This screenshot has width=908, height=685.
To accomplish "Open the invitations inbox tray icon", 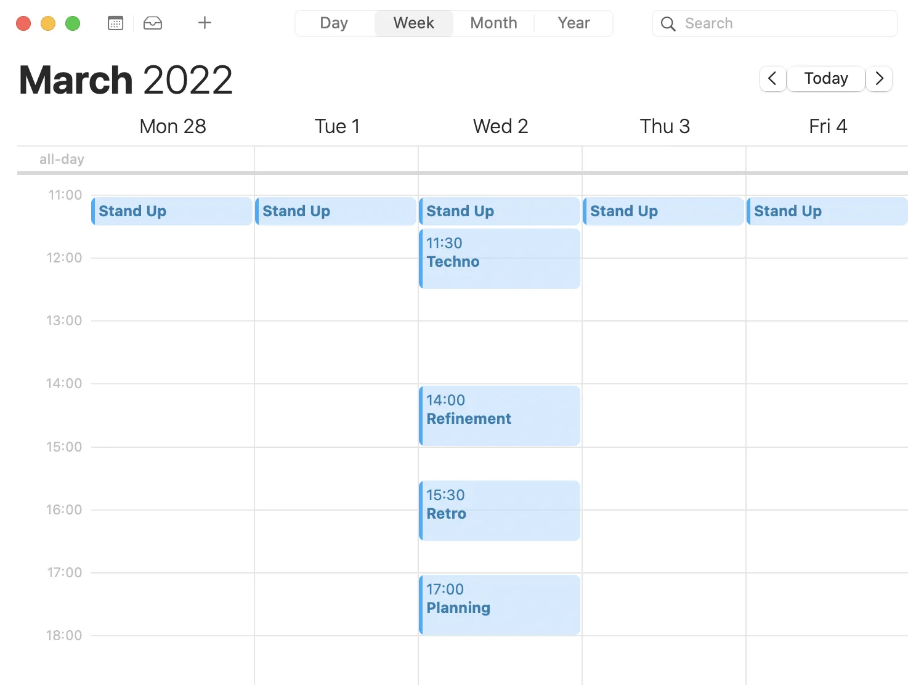I will 152,23.
